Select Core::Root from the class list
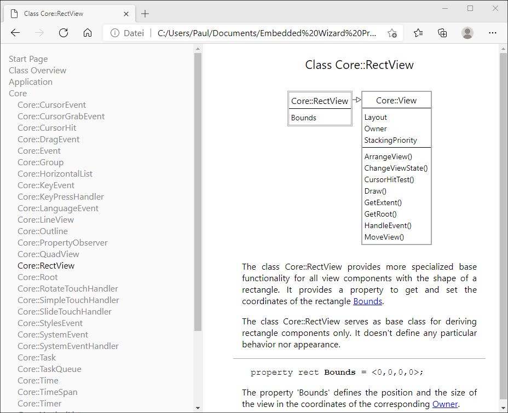Viewport: 508px width, 413px height. (x=37, y=277)
